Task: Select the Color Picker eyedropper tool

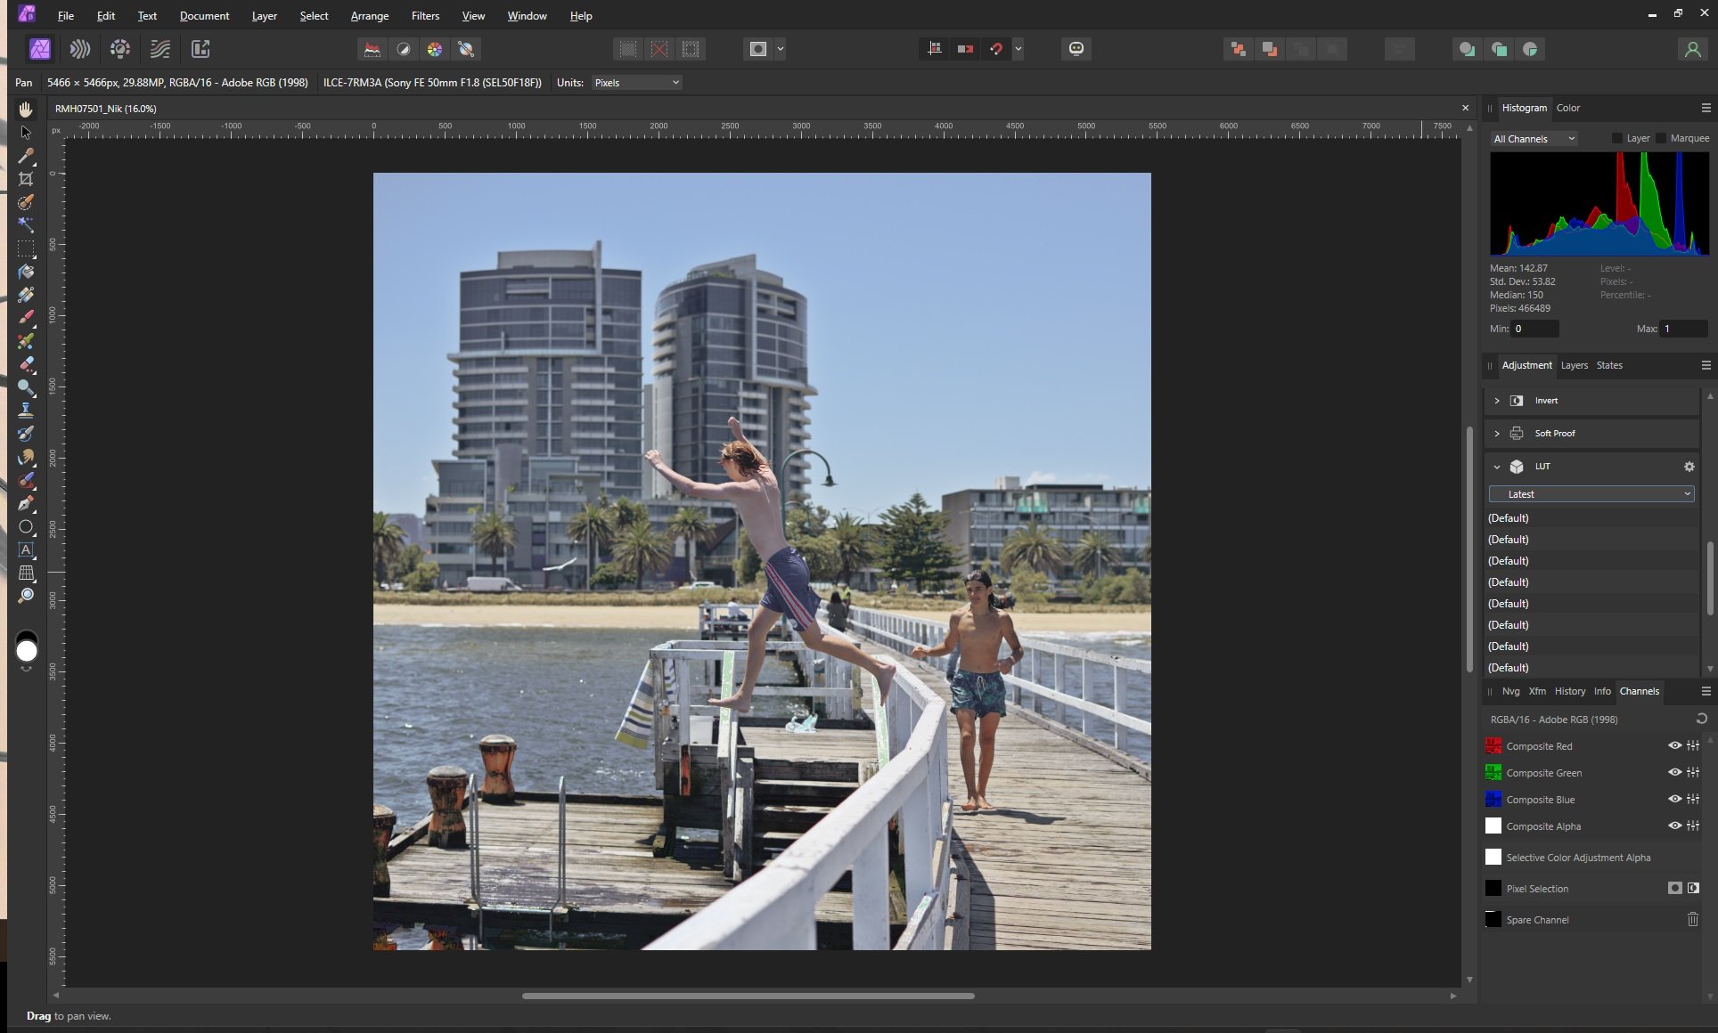Action: (26, 156)
